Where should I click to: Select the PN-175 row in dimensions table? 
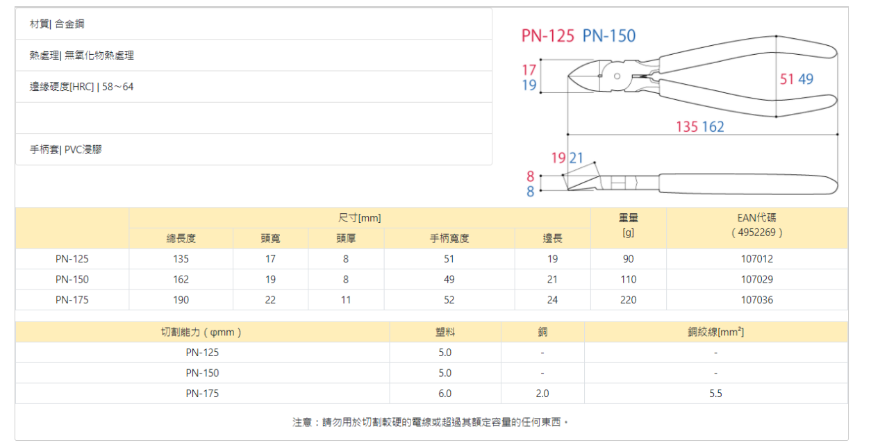pos(72,300)
